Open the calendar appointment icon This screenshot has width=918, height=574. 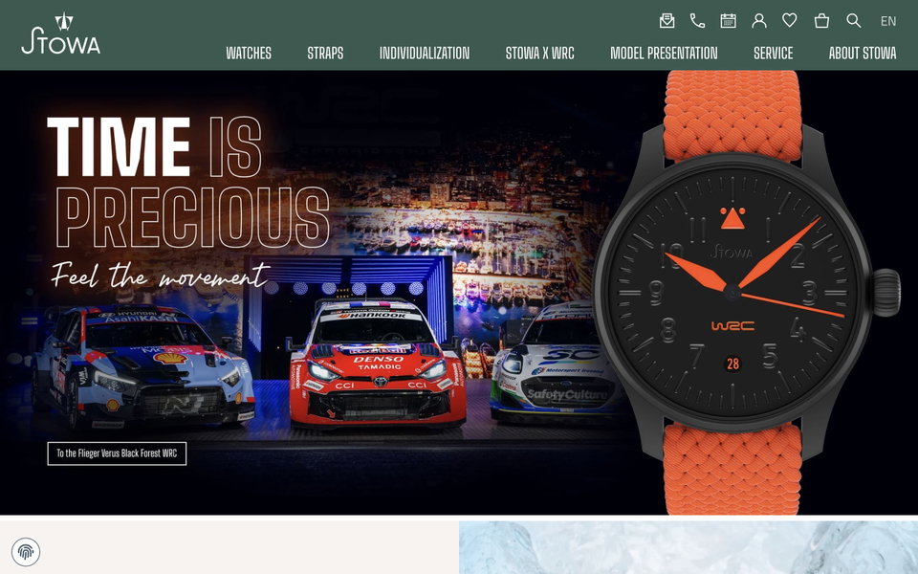[x=729, y=21]
